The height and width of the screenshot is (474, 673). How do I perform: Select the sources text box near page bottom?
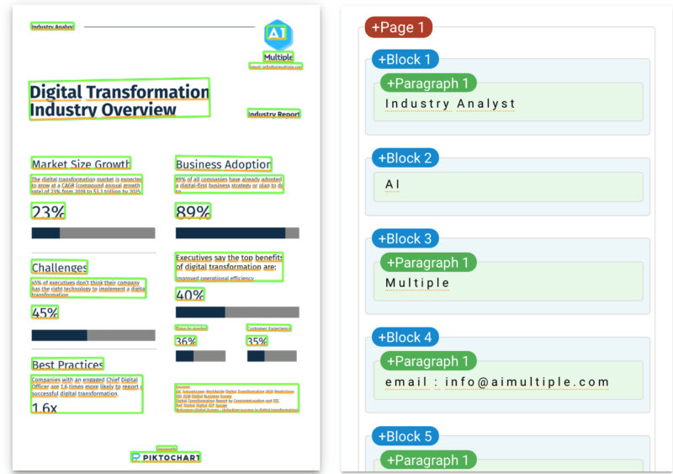click(x=237, y=398)
